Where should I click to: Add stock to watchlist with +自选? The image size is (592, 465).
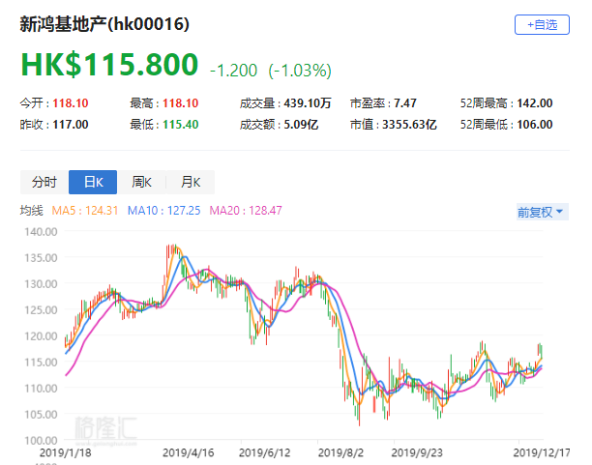coord(542,25)
